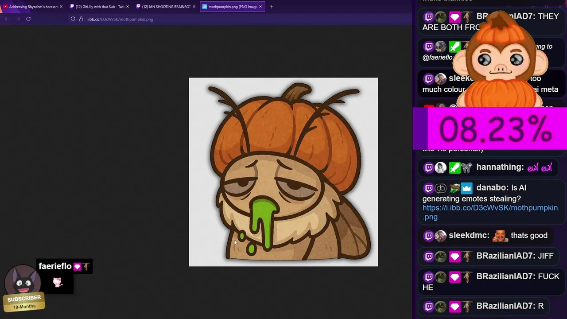Click faerieflo username label overlay
The width and height of the screenshot is (567, 319).
[55, 266]
